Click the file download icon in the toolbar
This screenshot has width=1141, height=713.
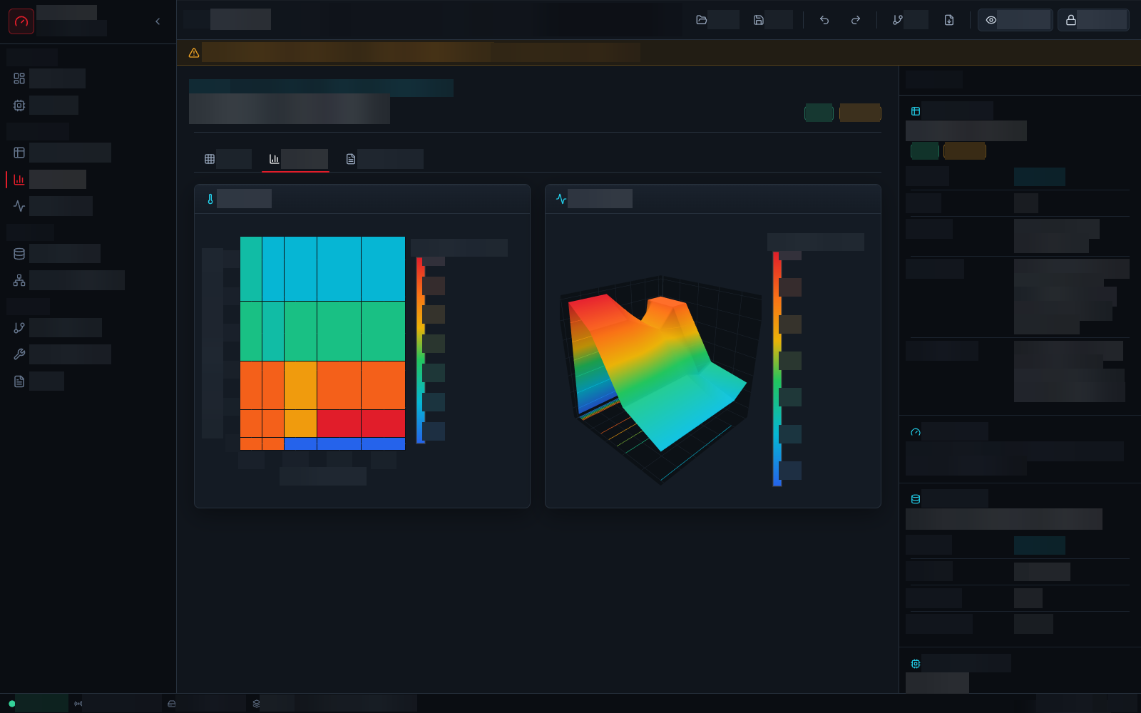click(x=949, y=20)
